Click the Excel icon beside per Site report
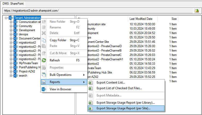202x115 pixels. point(91,108)
